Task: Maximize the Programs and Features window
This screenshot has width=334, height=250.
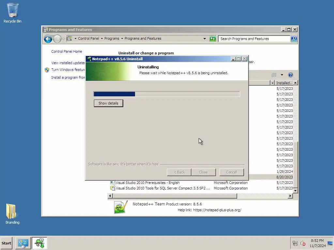Action: [x=289, y=30]
